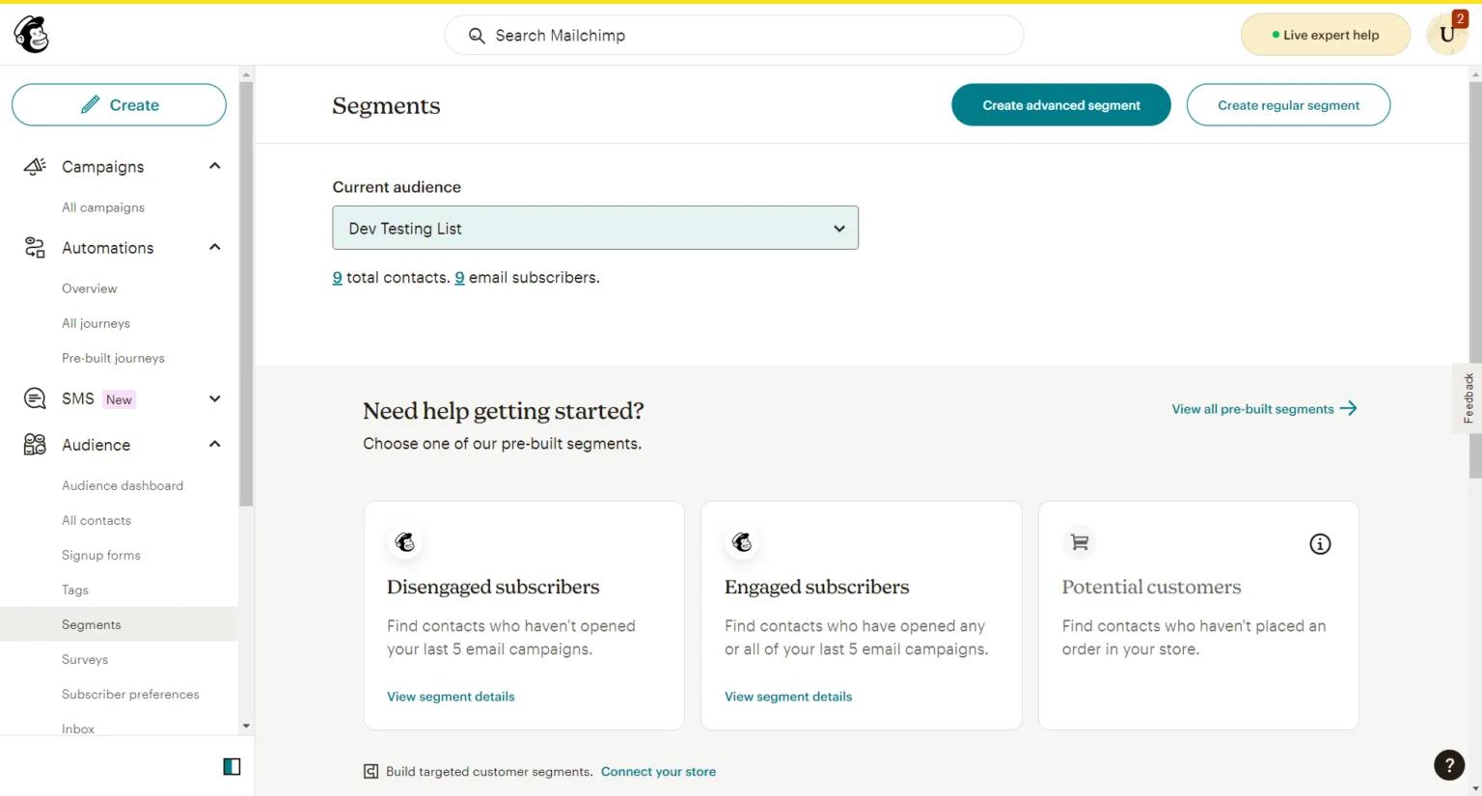
Task: Open View segment details for Engaged subscribers
Action: [x=788, y=696]
